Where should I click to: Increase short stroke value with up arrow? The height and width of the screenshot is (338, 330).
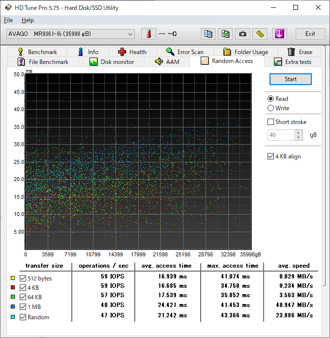point(299,132)
